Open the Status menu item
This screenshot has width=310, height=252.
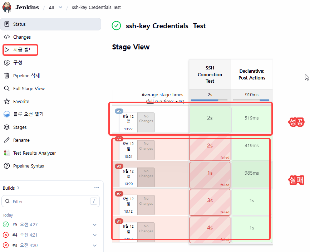pos(51,24)
